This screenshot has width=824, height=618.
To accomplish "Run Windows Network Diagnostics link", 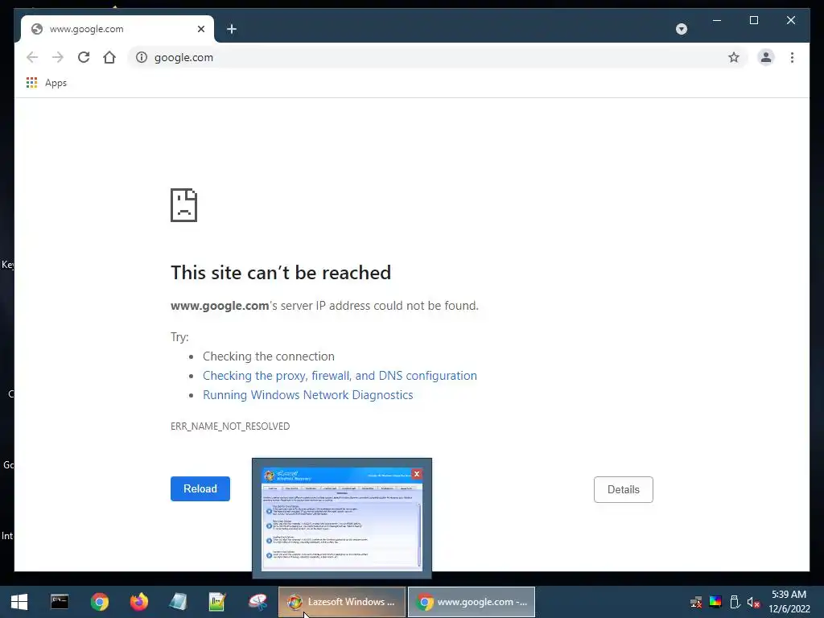I will click(x=308, y=395).
